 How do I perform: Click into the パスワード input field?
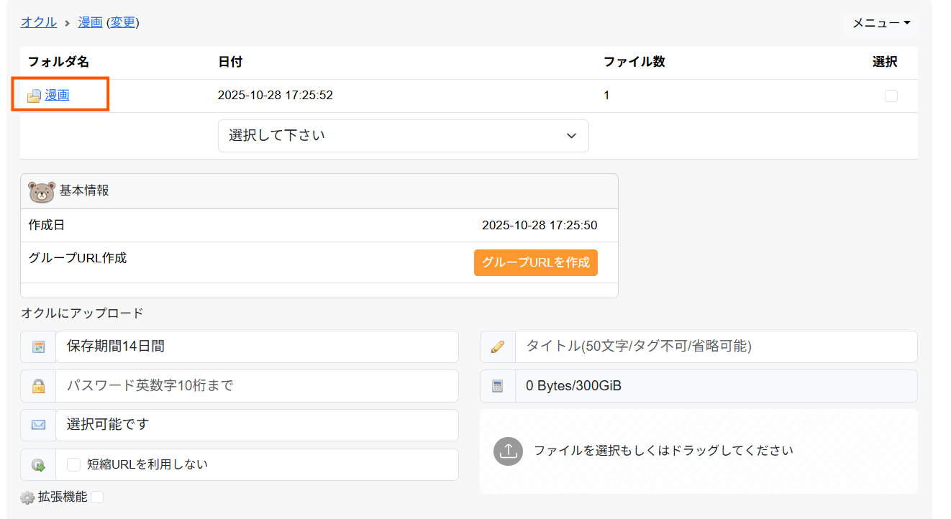[256, 386]
